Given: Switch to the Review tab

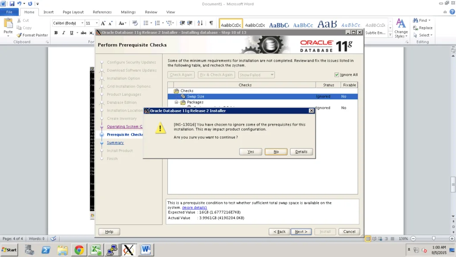Looking at the screenshot, I should coord(151,12).
